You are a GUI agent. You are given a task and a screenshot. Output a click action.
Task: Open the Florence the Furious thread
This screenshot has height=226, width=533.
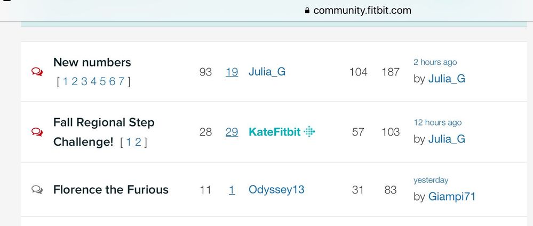click(111, 189)
